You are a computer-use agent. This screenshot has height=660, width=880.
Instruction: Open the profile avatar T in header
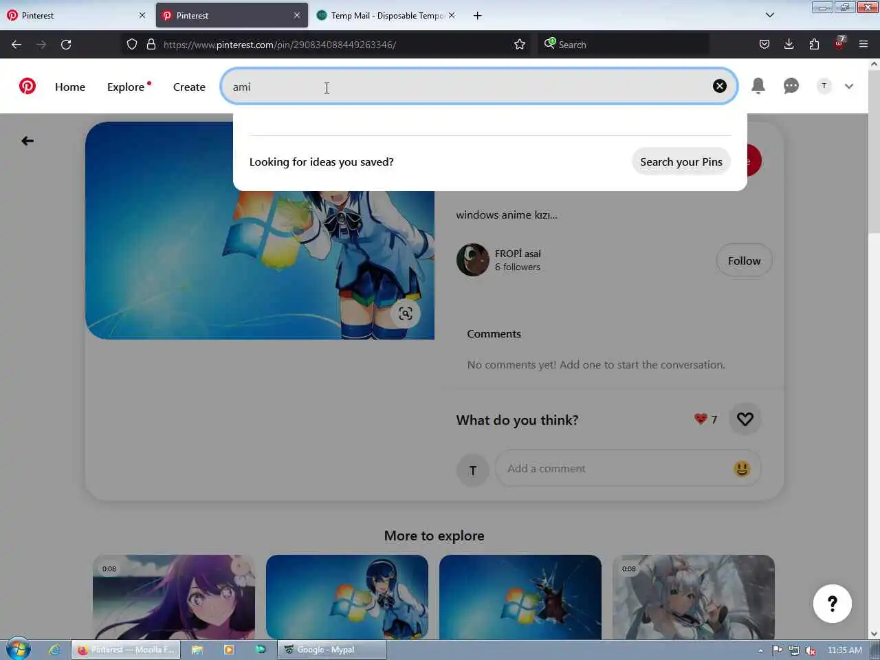click(824, 86)
